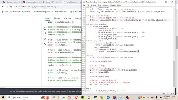Open the File menu in IDLE
Screen dimensions: 178x100
coord(84,5)
